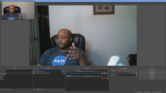The height and width of the screenshot is (93, 166).
Task: Click Start Recording button
Action: [152, 73]
